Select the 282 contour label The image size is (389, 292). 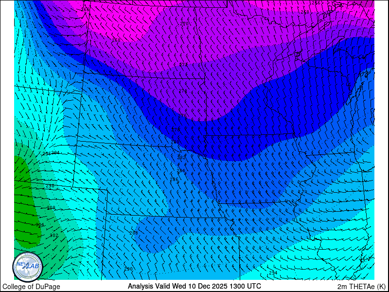(181, 157)
